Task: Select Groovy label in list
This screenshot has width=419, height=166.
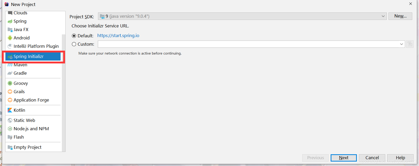Action: tap(21, 83)
